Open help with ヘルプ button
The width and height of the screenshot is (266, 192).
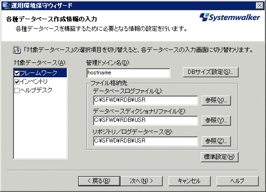pos(238,181)
